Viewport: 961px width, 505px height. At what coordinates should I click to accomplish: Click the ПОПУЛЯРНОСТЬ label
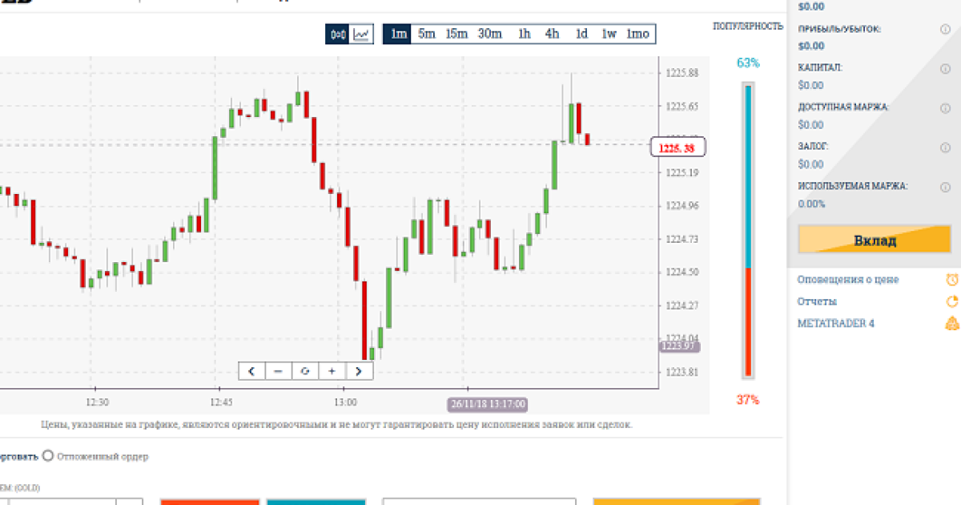pyautogui.click(x=748, y=26)
